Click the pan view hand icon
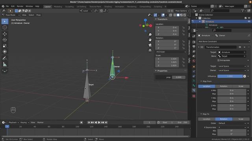 [x=150, y=40]
